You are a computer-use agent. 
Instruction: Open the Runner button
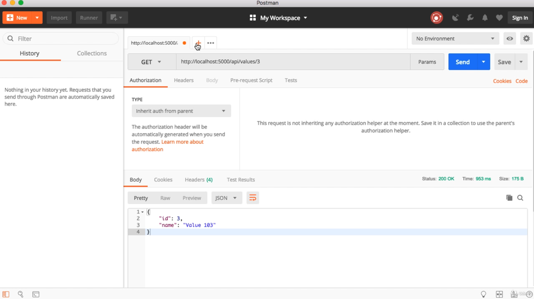tap(89, 18)
